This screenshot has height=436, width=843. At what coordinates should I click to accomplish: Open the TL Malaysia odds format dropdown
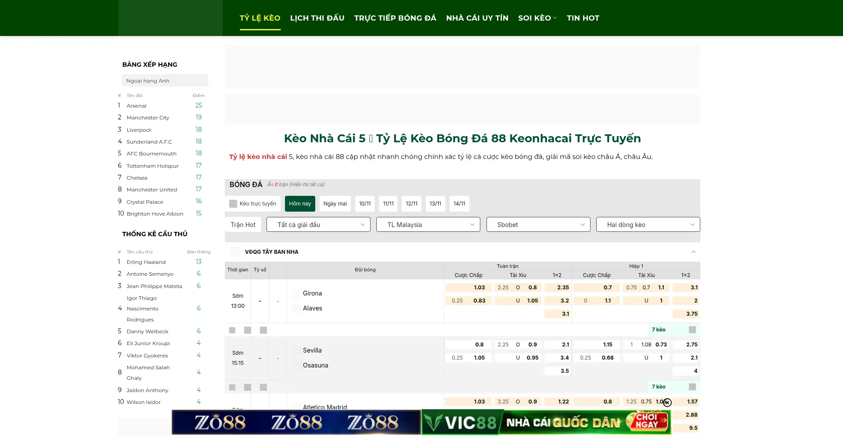(x=428, y=225)
